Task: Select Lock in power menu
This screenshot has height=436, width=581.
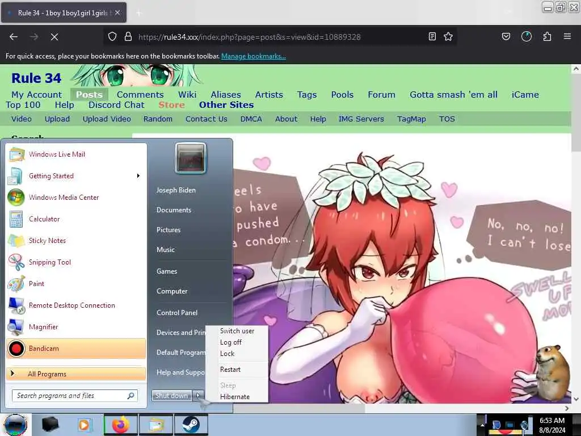Action: tap(237, 354)
